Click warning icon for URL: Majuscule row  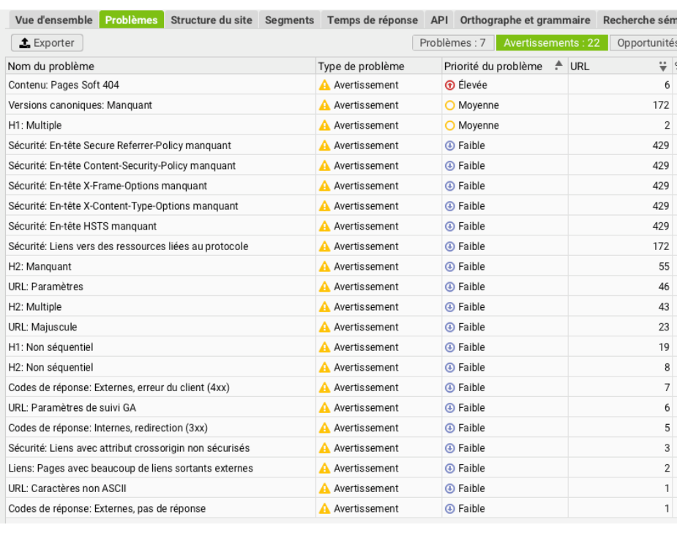tap(324, 327)
